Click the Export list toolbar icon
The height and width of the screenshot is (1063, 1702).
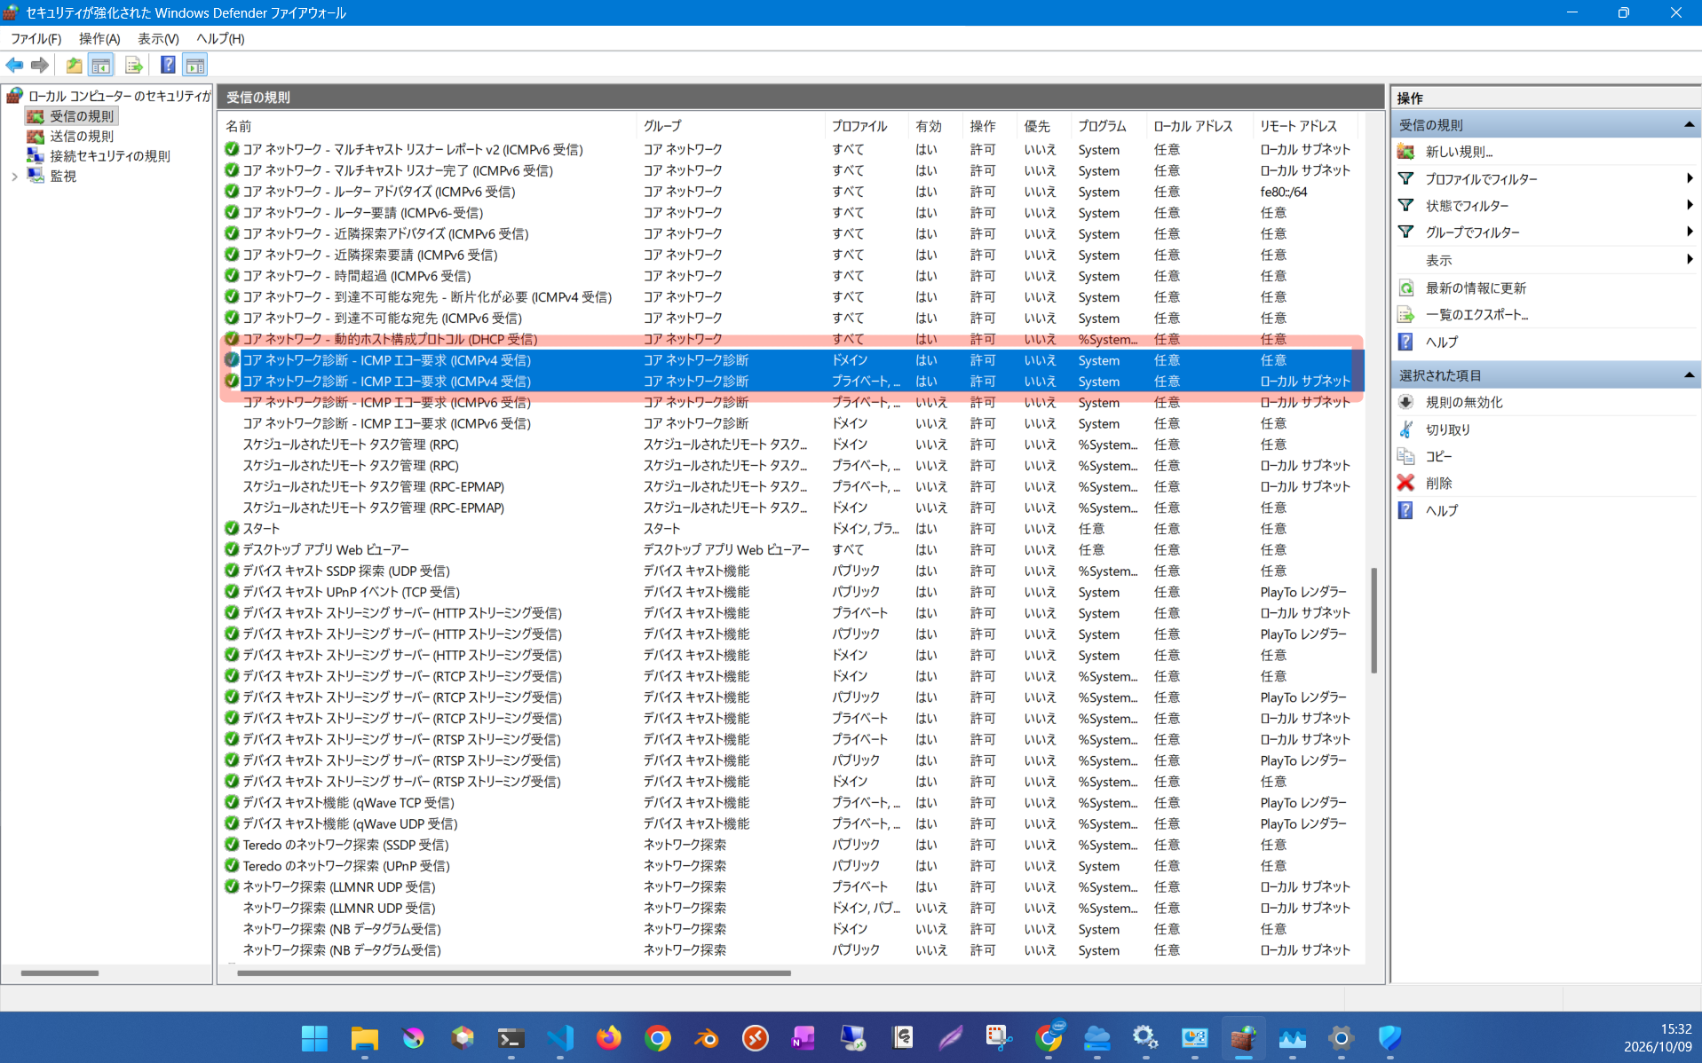pyautogui.click(x=134, y=65)
